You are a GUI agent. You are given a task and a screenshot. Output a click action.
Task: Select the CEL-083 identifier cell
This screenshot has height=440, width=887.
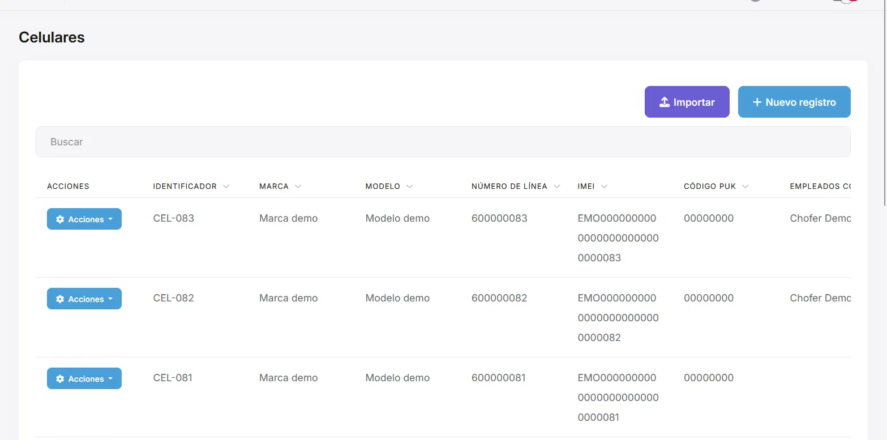[174, 218]
